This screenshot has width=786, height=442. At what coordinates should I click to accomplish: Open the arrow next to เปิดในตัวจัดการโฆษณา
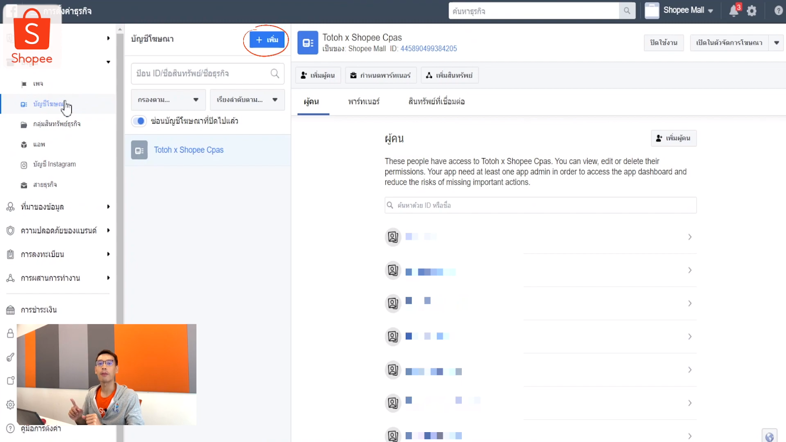coord(777,43)
